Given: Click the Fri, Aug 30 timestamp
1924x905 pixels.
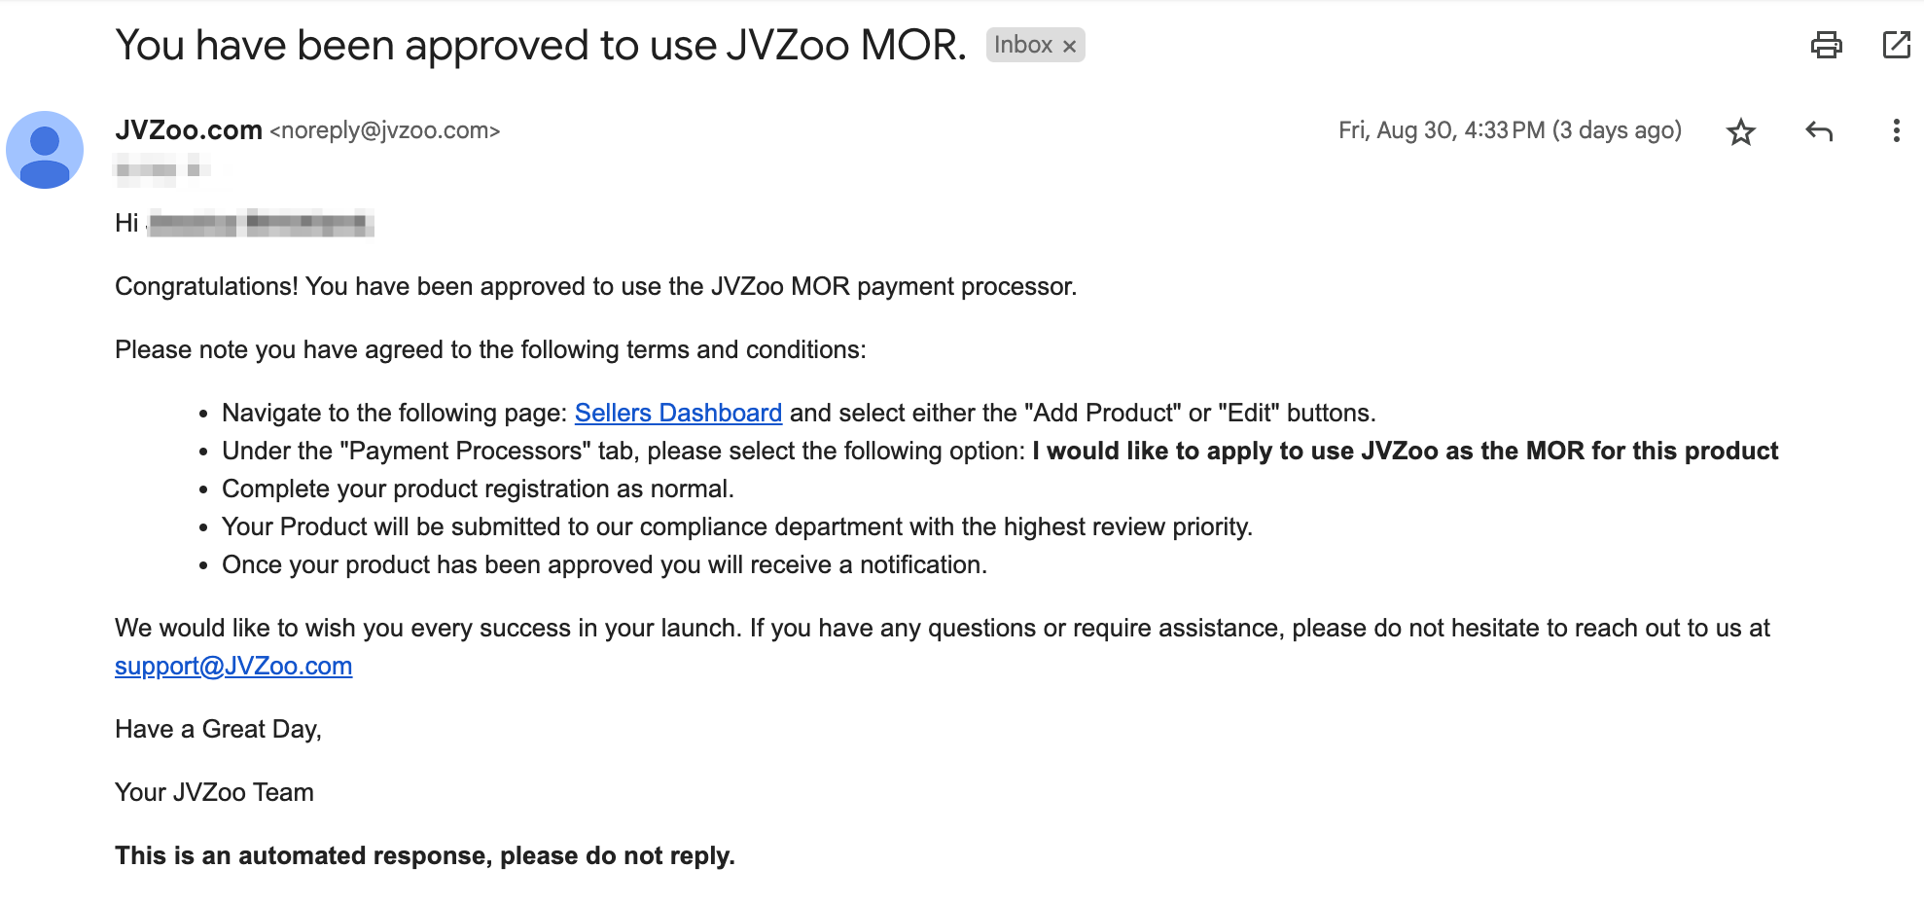Looking at the screenshot, I should tap(1510, 130).
